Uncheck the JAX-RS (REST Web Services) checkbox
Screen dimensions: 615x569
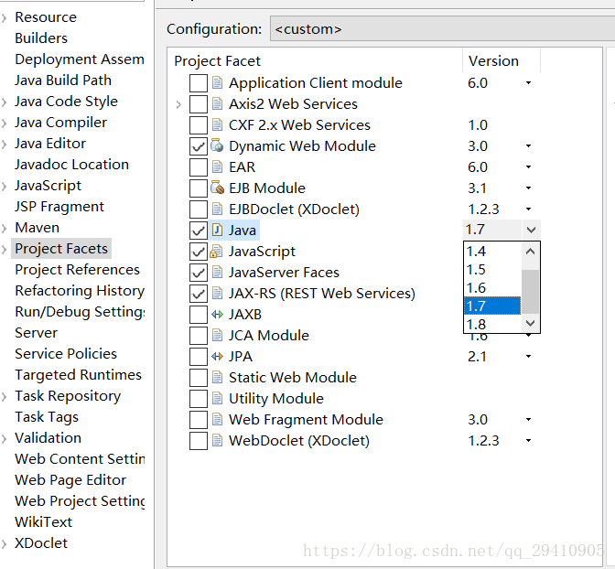tap(199, 294)
